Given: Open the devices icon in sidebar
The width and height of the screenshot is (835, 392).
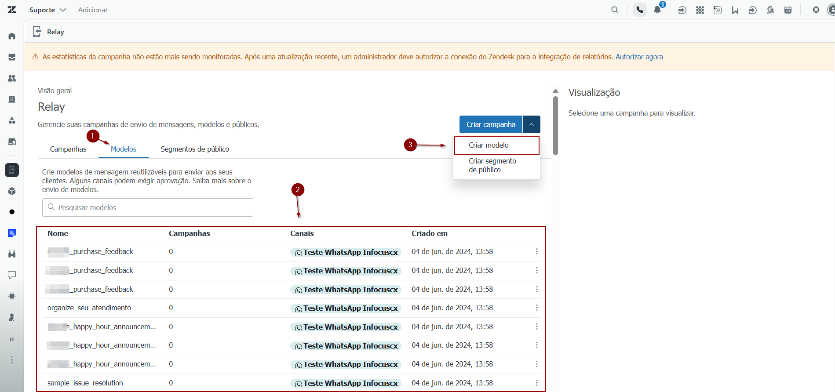Looking at the screenshot, I should click(12, 142).
